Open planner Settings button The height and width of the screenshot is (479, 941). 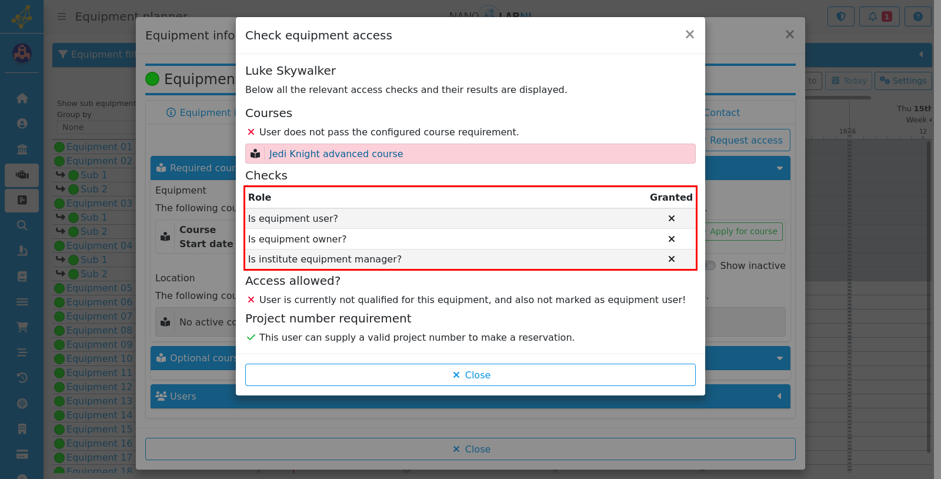pyautogui.click(x=903, y=81)
